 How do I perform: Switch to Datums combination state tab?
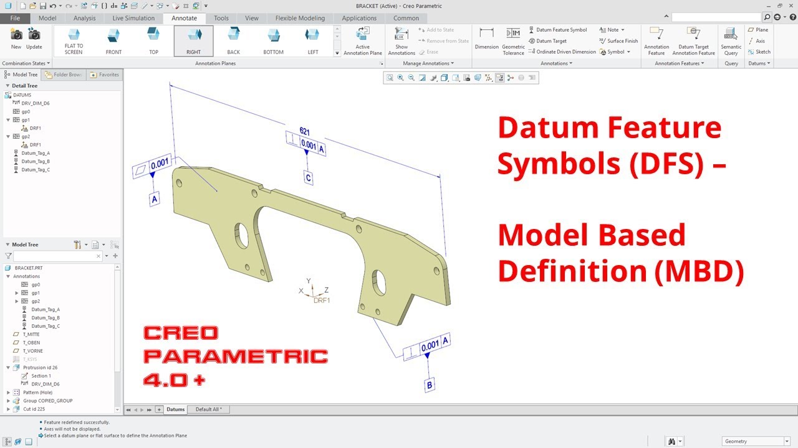[x=175, y=409]
